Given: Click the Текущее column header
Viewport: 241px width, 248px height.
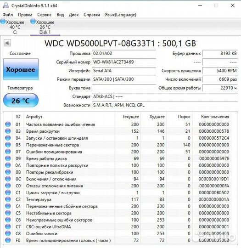Looking at the screenshot, I should point(128,117).
